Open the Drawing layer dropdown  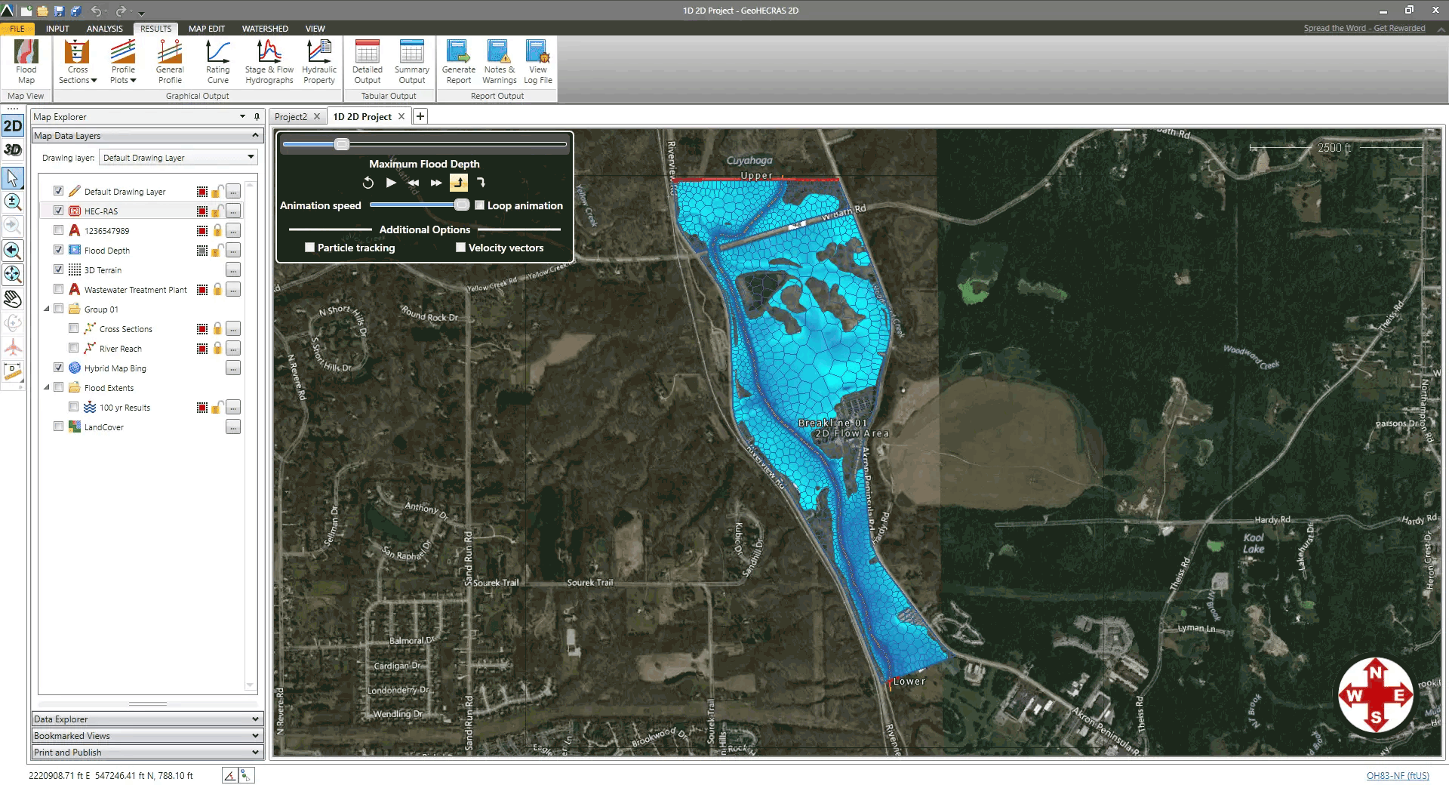click(250, 157)
